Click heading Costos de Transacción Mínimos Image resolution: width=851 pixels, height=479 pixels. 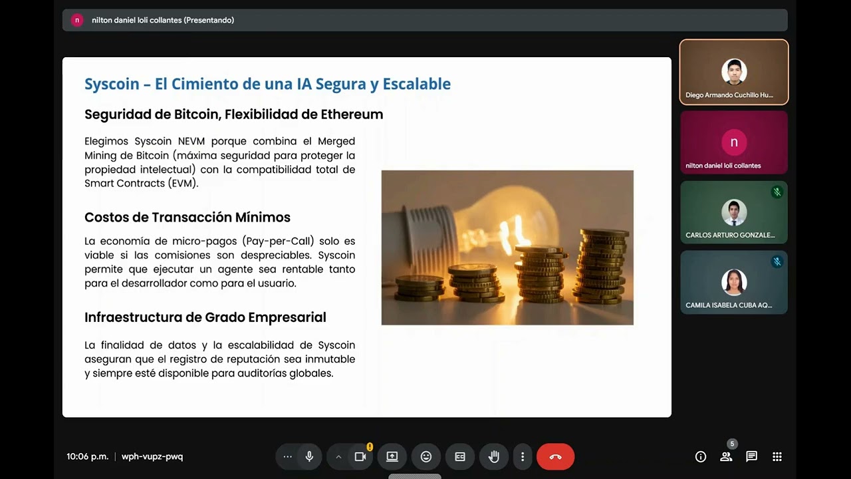point(187,218)
